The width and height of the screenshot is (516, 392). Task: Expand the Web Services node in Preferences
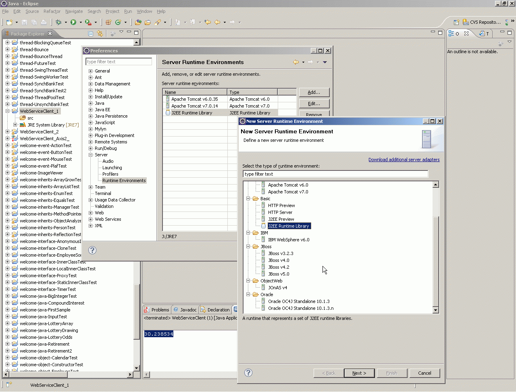coord(91,219)
